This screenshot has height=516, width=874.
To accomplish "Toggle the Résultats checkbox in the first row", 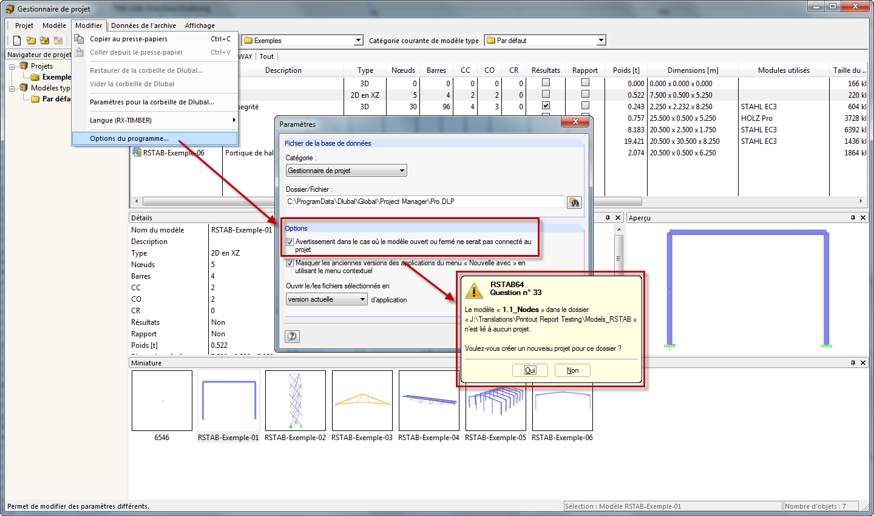I will coord(546,83).
